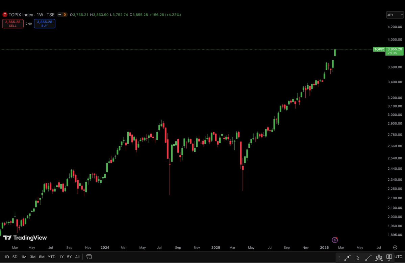Viewport: 405px width, 263px height.
Task: Click the TOPIX logo circle icon
Action: point(5,14)
